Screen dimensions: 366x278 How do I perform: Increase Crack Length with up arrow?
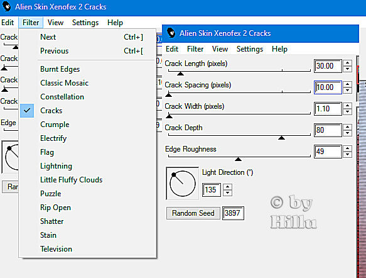click(348, 63)
